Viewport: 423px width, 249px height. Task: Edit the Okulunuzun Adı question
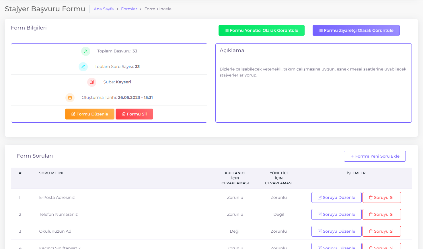336,231
